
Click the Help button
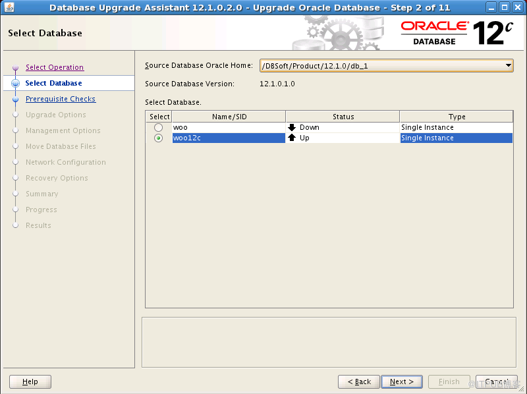click(x=30, y=381)
